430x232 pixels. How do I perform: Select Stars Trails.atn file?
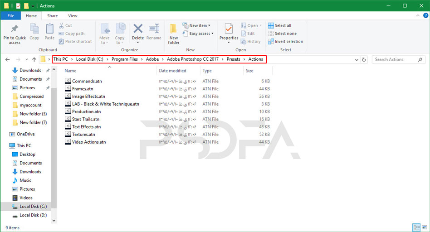(x=86, y=119)
